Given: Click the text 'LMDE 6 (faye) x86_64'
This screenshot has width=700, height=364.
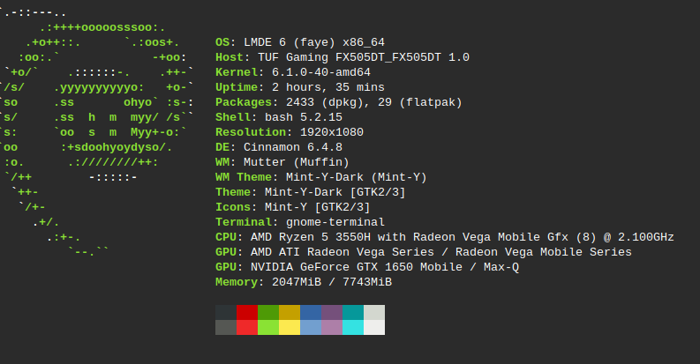Looking at the screenshot, I should click(x=314, y=42).
